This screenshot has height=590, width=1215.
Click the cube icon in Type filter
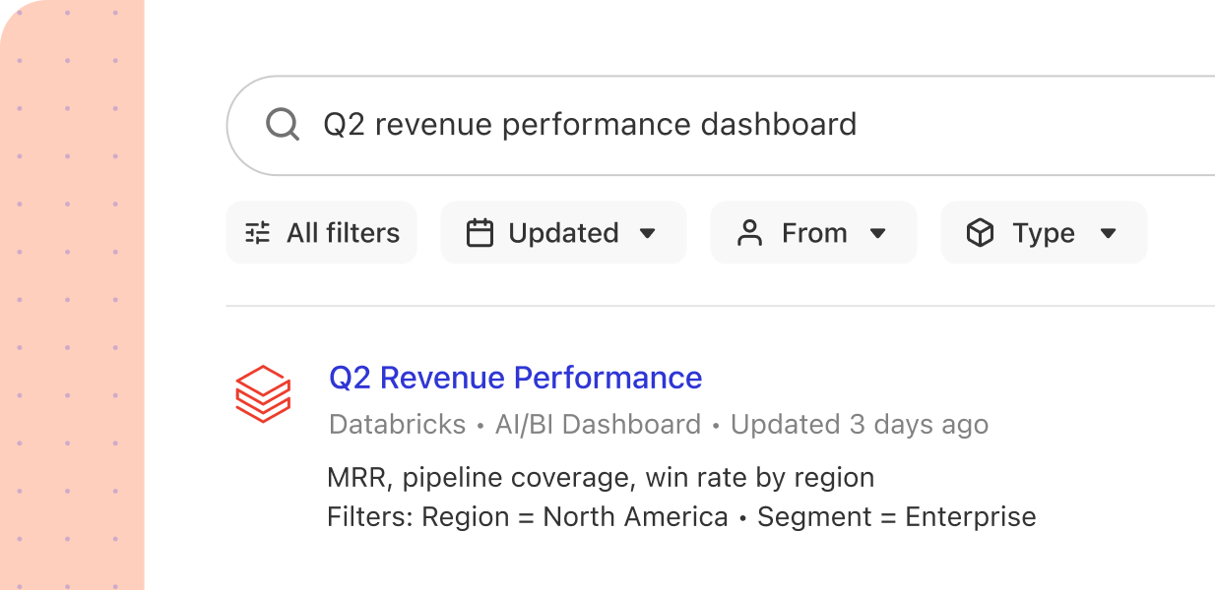click(x=981, y=232)
